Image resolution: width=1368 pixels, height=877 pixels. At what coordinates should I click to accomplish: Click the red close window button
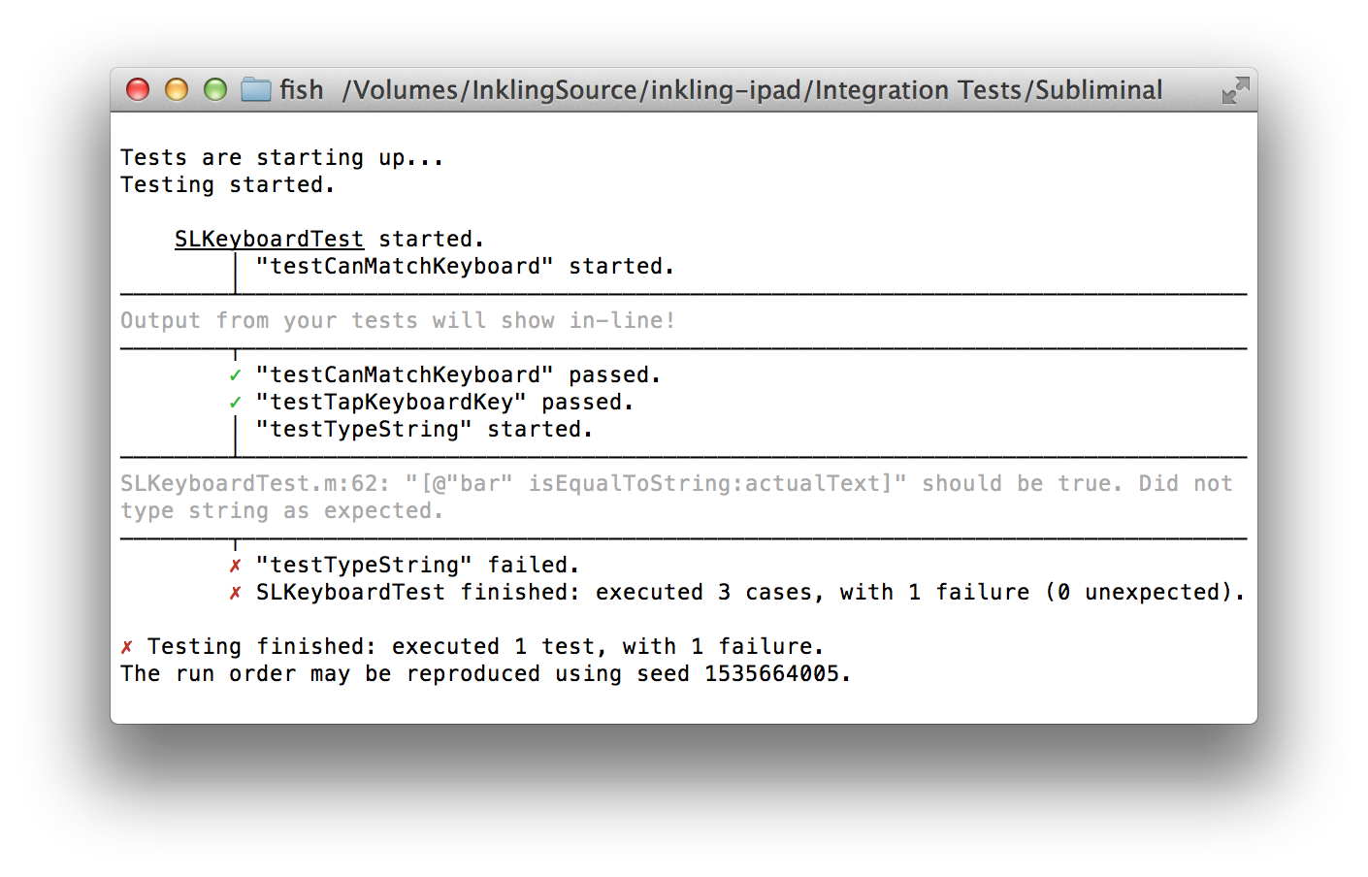click(138, 90)
